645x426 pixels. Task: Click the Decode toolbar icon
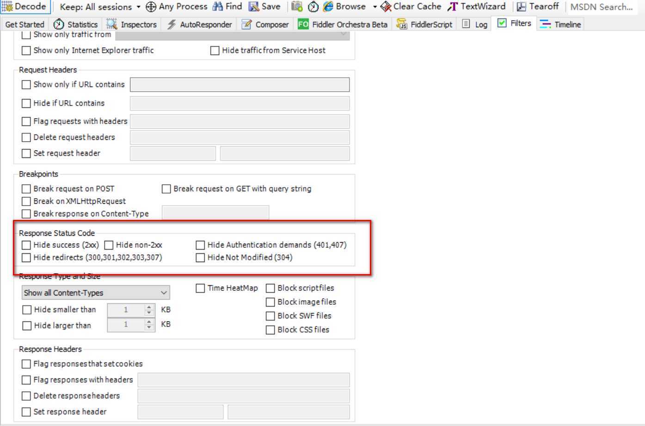tap(7, 6)
